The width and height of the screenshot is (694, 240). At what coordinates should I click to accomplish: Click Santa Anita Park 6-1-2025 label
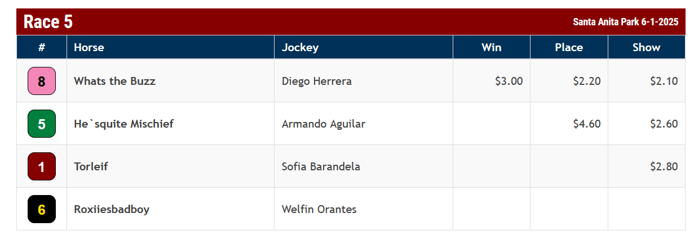[x=625, y=22]
